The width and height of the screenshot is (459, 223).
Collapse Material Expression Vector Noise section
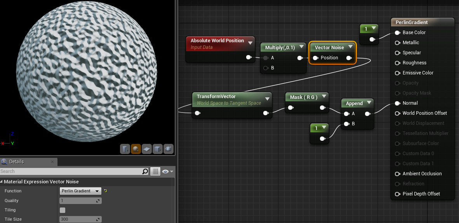[x=2, y=182]
